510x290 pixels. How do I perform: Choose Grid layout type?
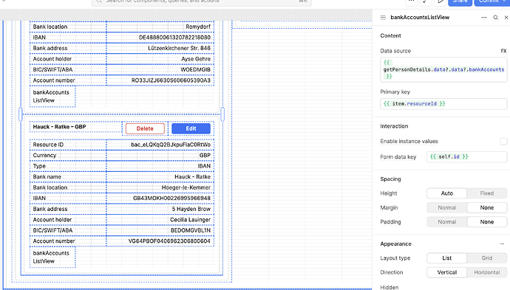point(487,258)
